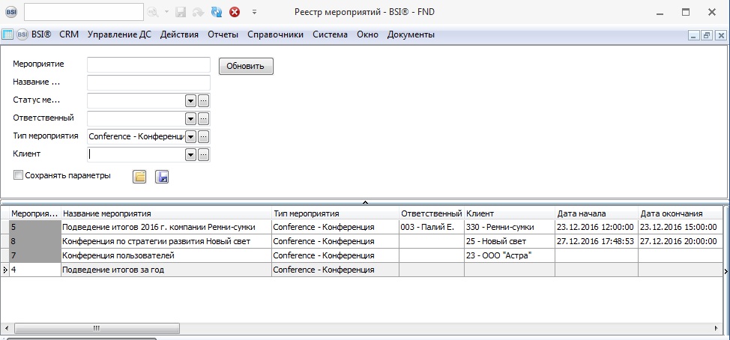Sort by Дата начала column header
Screen dimensions: 730x340
click(596, 213)
